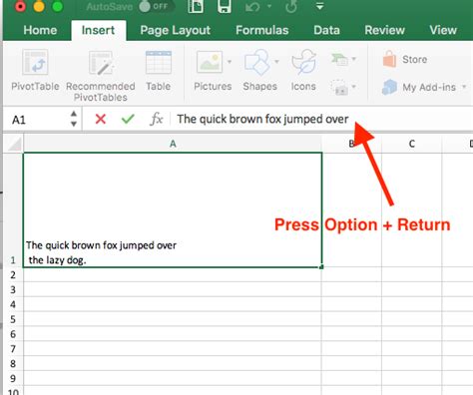The height and width of the screenshot is (395, 473).
Task: Click the Pictures icon
Action: 210,62
